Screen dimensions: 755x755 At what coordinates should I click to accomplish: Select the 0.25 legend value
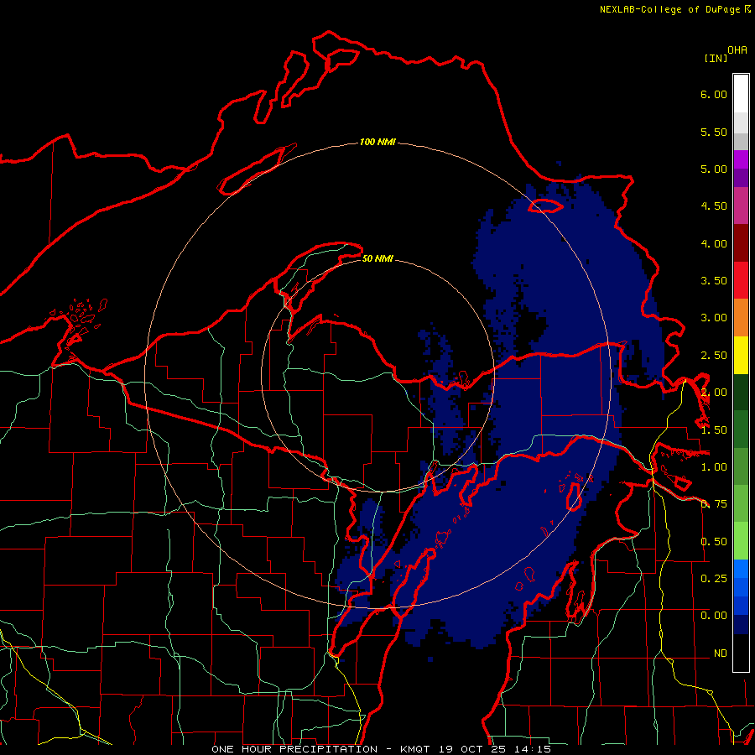coord(714,579)
